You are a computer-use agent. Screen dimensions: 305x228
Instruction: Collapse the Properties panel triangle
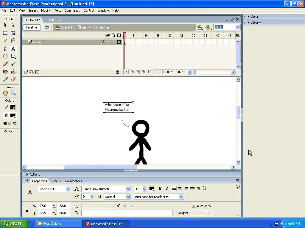27,180
